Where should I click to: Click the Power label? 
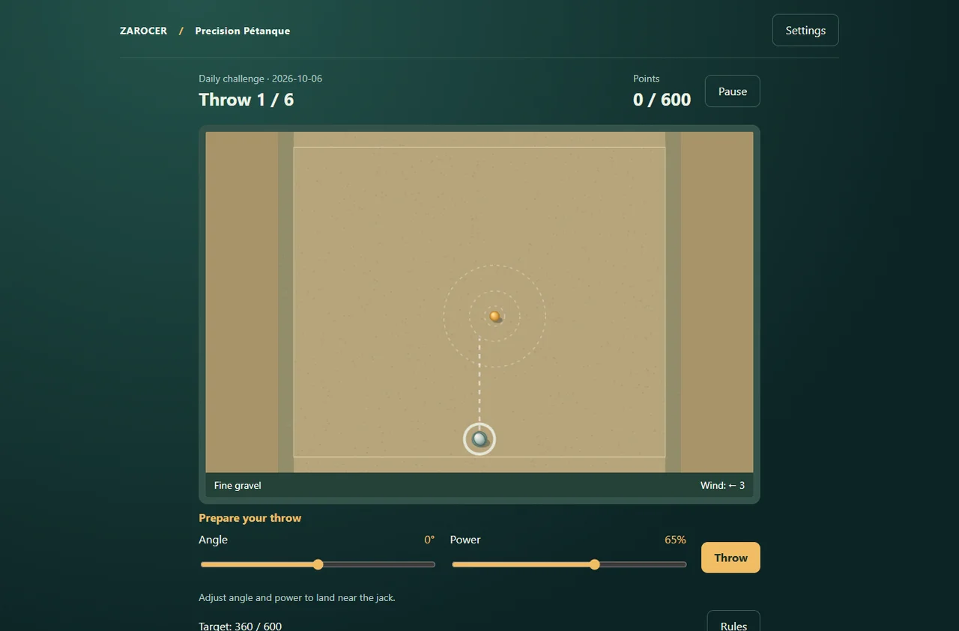(x=465, y=540)
